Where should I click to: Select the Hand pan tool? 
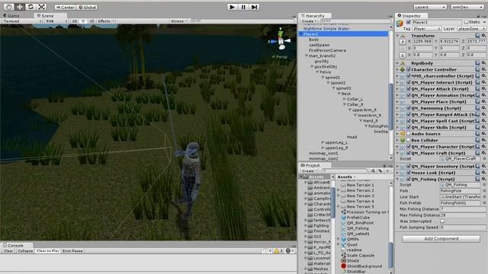click(x=8, y=7)
